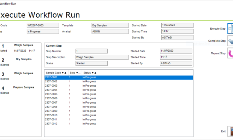Click the header Started By field
233x140 pixels.
click(177, 37)
